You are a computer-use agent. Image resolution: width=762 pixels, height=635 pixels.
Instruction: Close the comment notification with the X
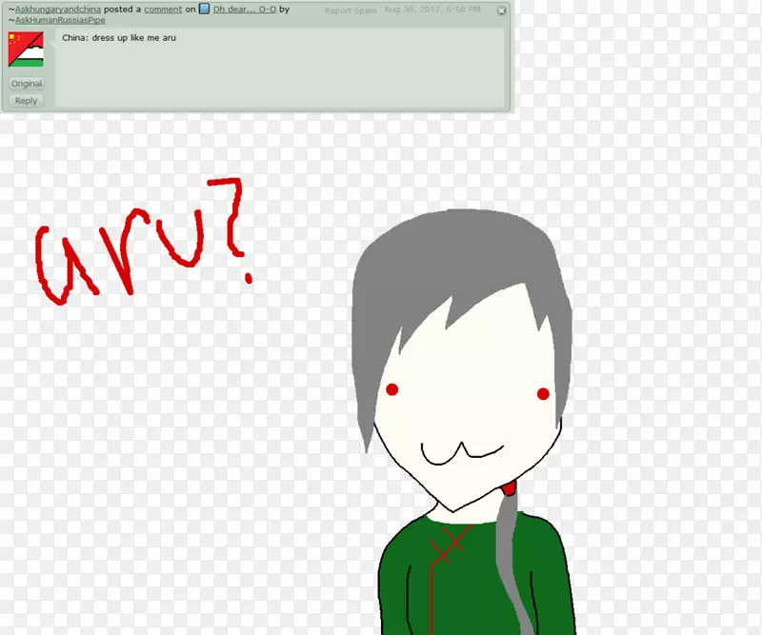point(502,10)
